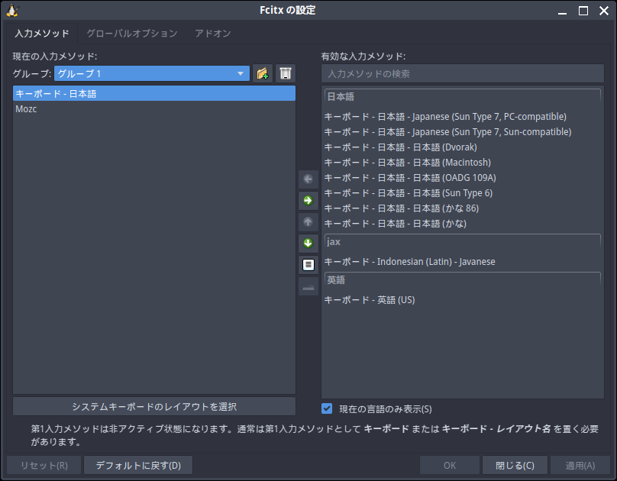Click the 日本語 group header
Screen dimensions: 617x481
[462, 97]
